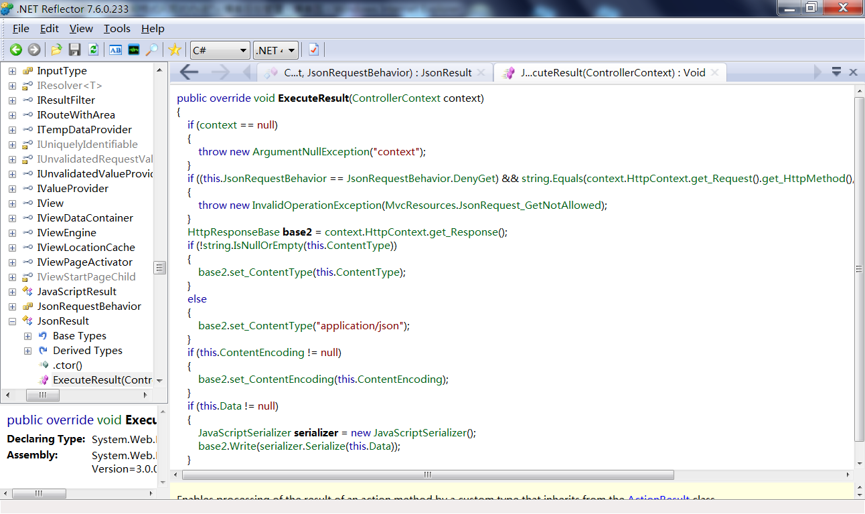865x514 pixels.
Task: Click the green waveform analyzer icon
Action: tap(134, 50)
